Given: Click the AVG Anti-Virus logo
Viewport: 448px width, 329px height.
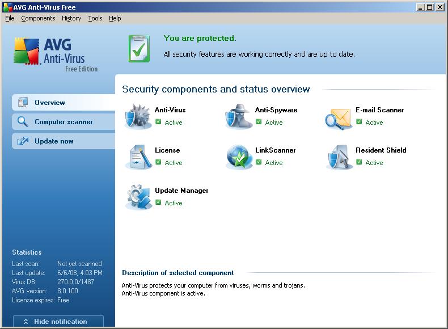Looking at the screenshot, I should pos(56,55).
